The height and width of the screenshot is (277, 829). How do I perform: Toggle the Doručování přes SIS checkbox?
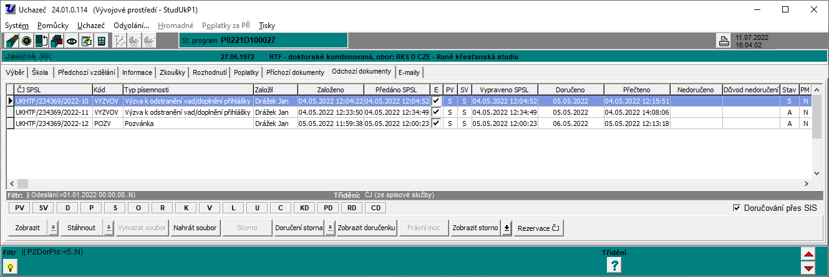(737, 208)
